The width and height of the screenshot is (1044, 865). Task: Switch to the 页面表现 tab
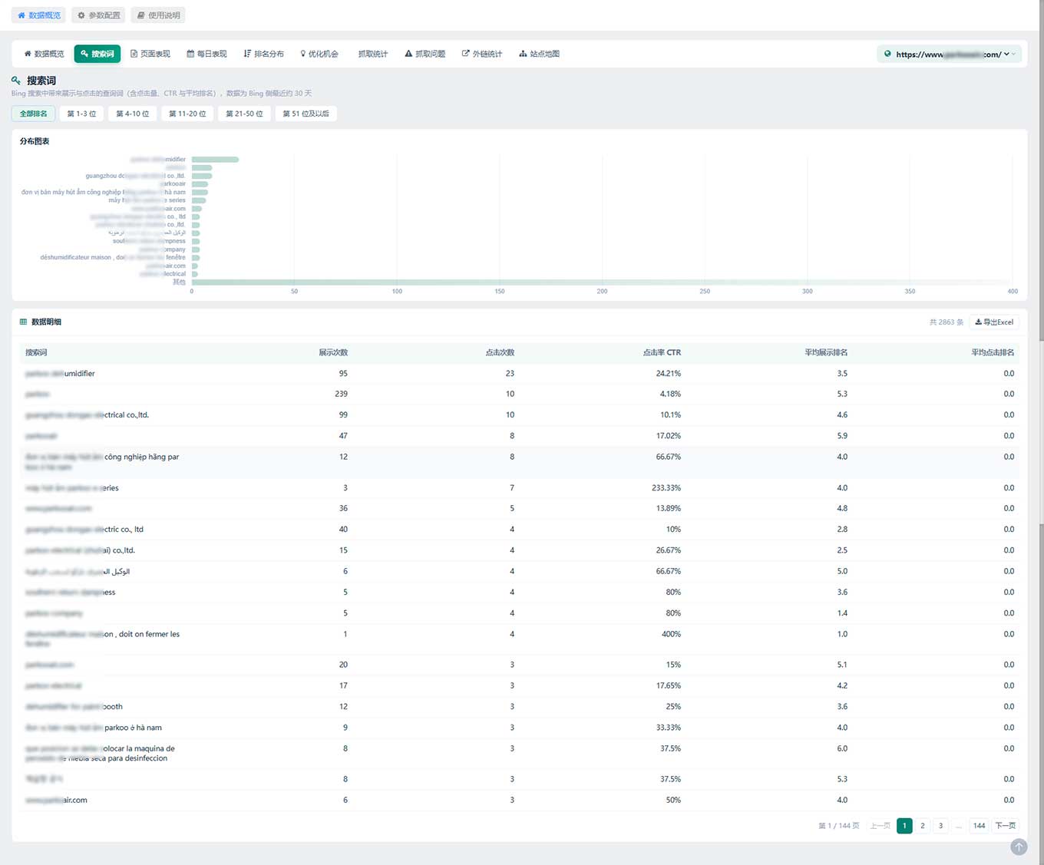coord(150,54)
